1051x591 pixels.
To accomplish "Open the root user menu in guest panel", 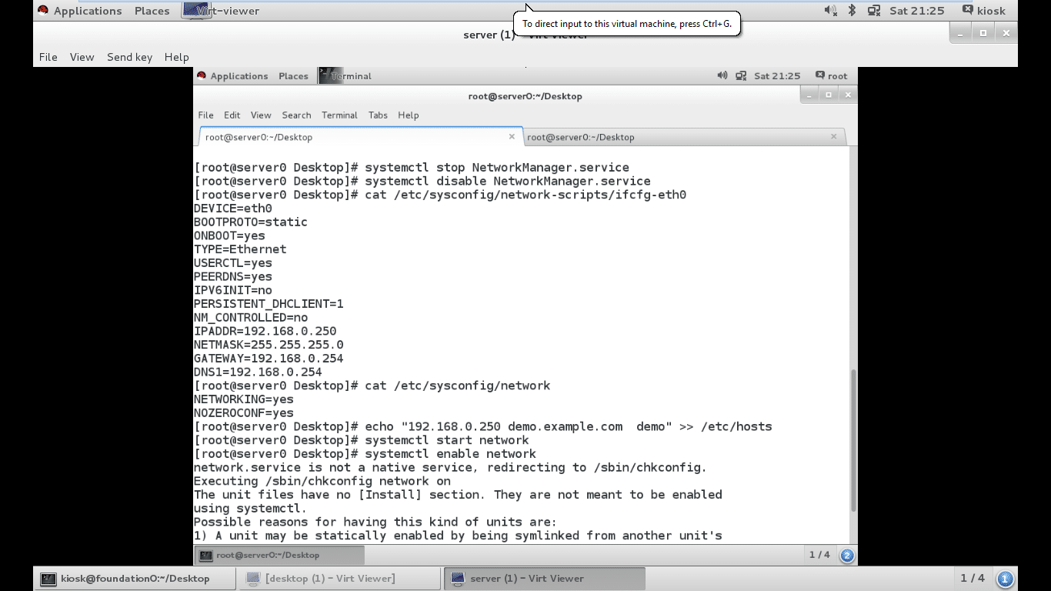I will pos(831,75).
